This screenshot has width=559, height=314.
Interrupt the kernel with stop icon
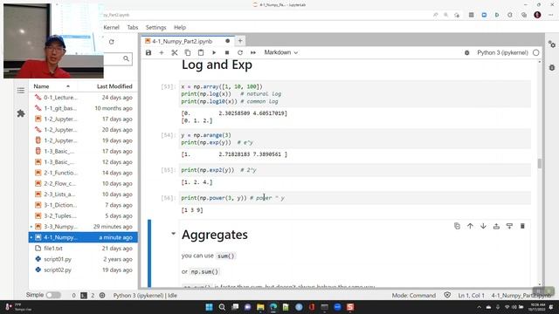click(x=227, y=52)
